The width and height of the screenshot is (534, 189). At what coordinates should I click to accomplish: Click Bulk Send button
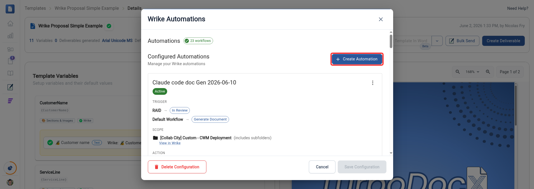click(462, 41)
